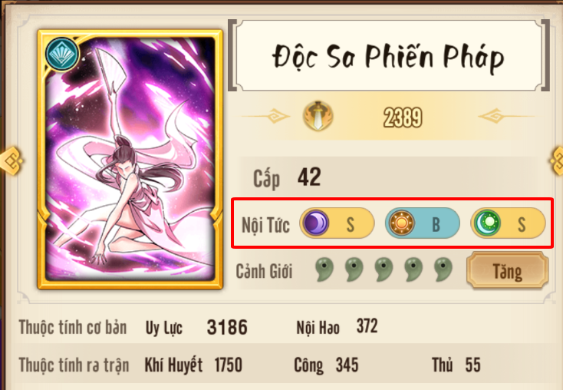This screenshot has height=390, width=563.
Task: Select the purple moon Nội Tức icon
Action: click(315, 223)
